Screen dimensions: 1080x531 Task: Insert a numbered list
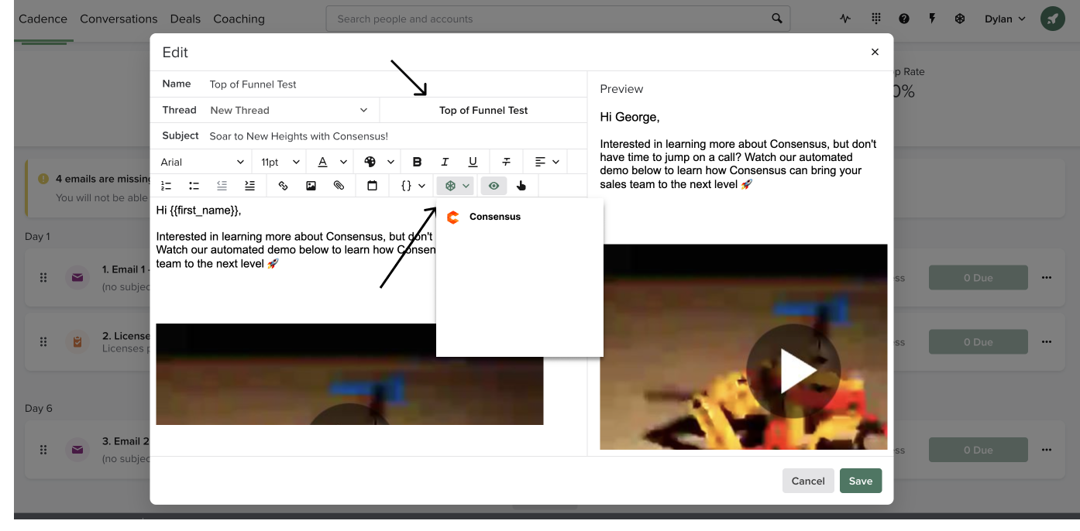(166, 186)
